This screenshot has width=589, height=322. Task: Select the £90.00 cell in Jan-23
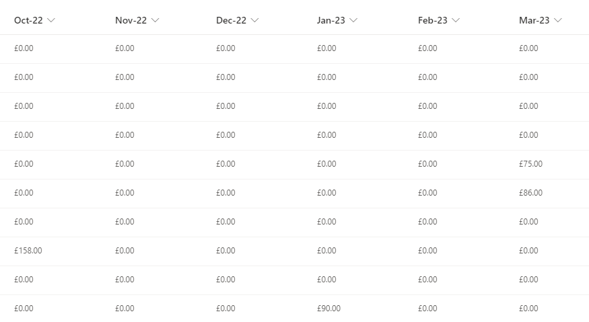pyautogui.click(x=328, y=309)
